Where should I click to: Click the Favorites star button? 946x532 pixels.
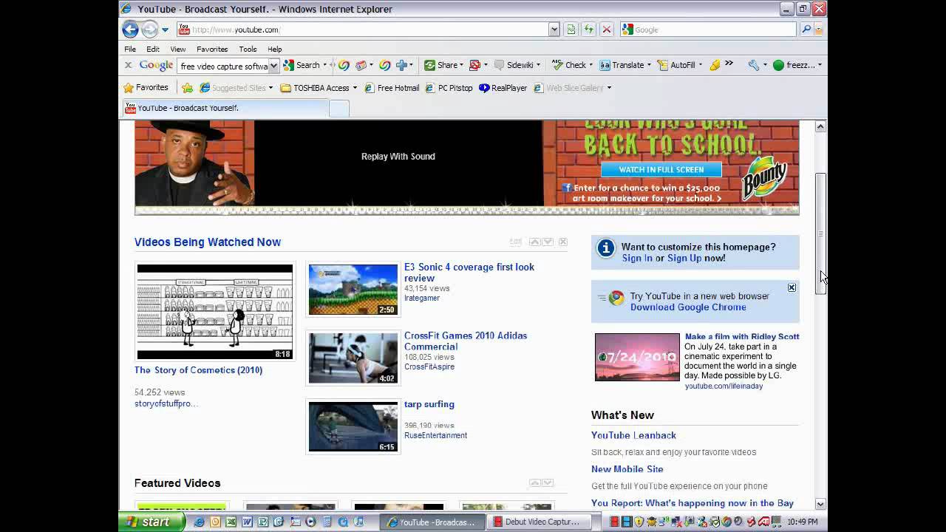(146, 87)
